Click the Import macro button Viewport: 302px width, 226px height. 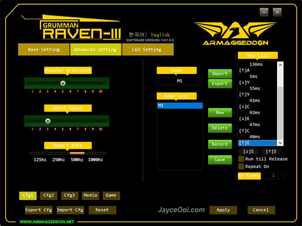(x=220, y=74)
